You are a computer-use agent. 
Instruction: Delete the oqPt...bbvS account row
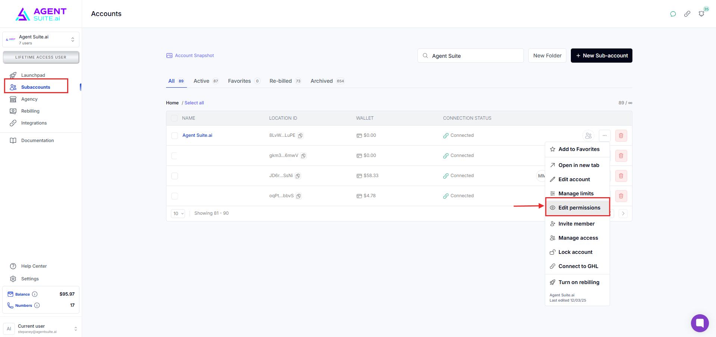coord(621,196)
